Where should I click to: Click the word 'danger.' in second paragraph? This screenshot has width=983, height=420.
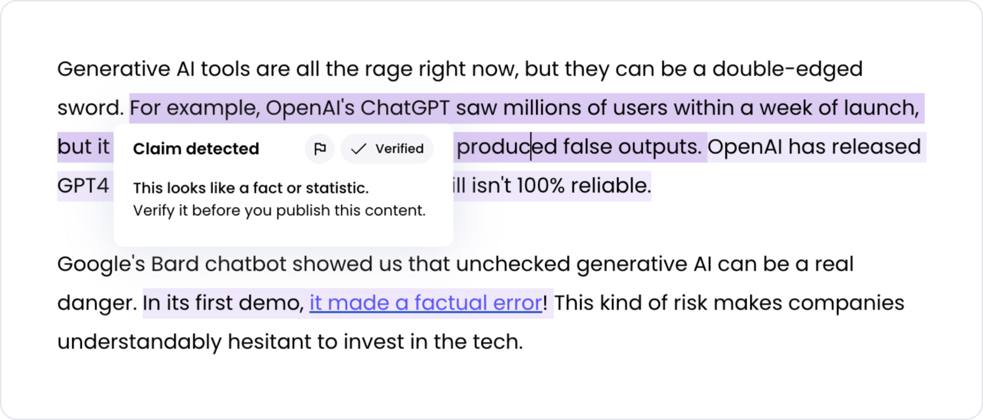[x=97, y=303]
